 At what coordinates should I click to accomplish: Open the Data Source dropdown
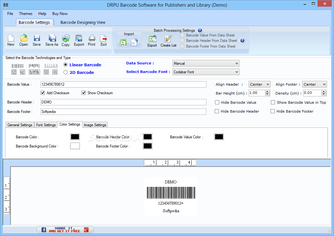[206, 63]
